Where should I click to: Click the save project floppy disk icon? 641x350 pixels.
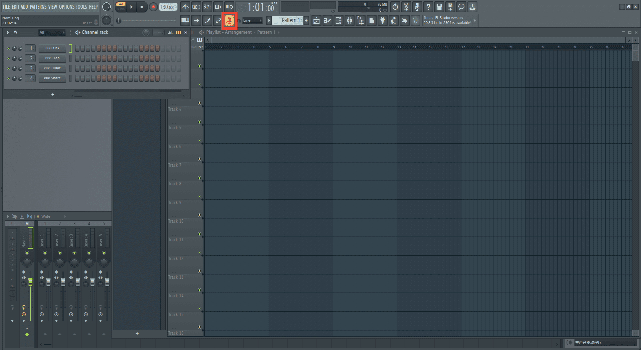tap(439, 7)
